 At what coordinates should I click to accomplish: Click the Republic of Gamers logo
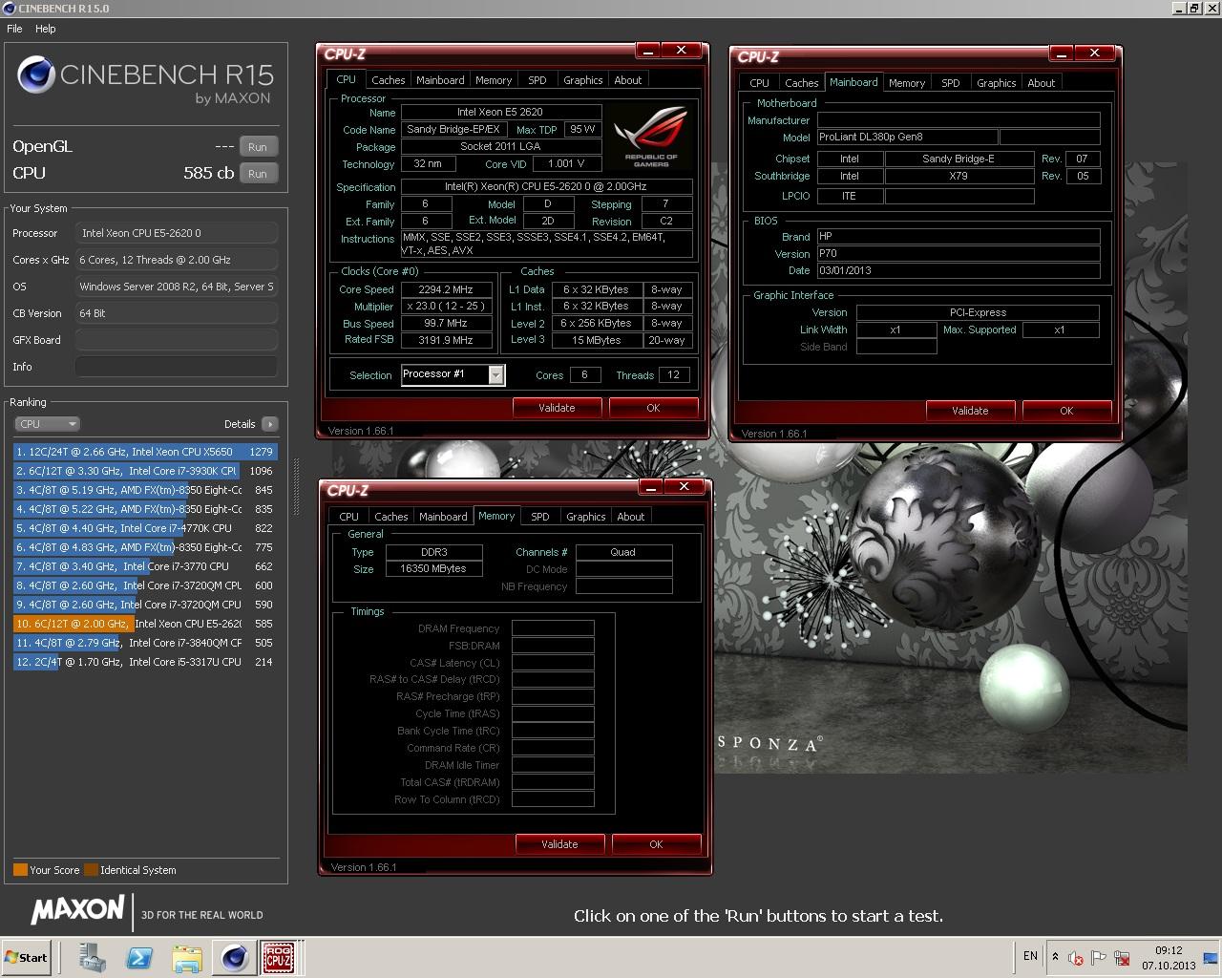[651, 135]
